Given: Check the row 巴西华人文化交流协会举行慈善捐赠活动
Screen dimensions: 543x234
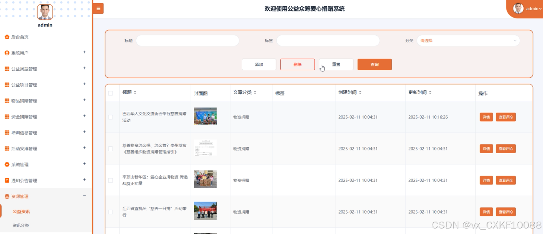Looking at the screenshot, I should point(110,117).
